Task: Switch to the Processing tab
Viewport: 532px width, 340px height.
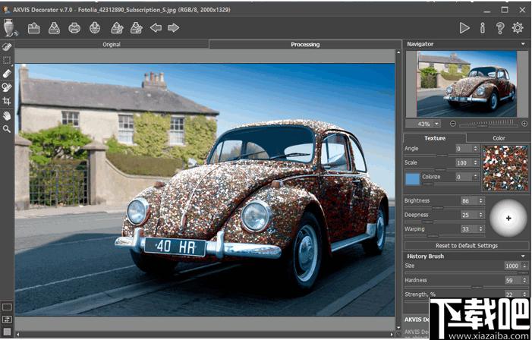Action: point(305,45)
